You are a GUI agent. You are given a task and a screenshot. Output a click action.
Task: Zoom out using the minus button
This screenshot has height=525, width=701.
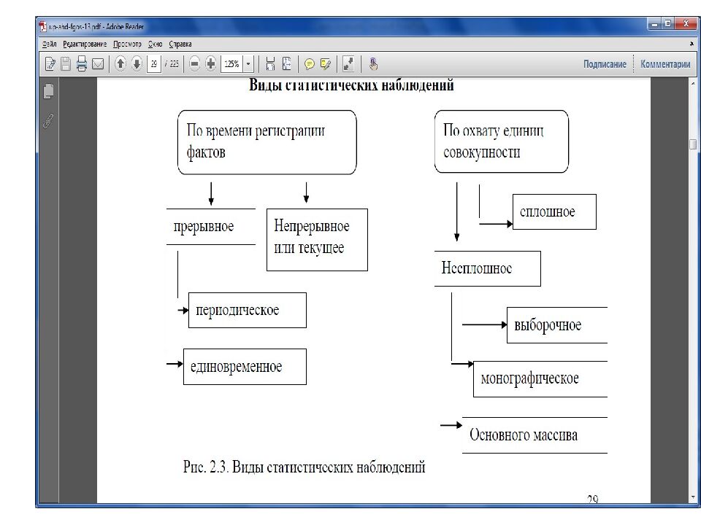[x=195, y=63]
